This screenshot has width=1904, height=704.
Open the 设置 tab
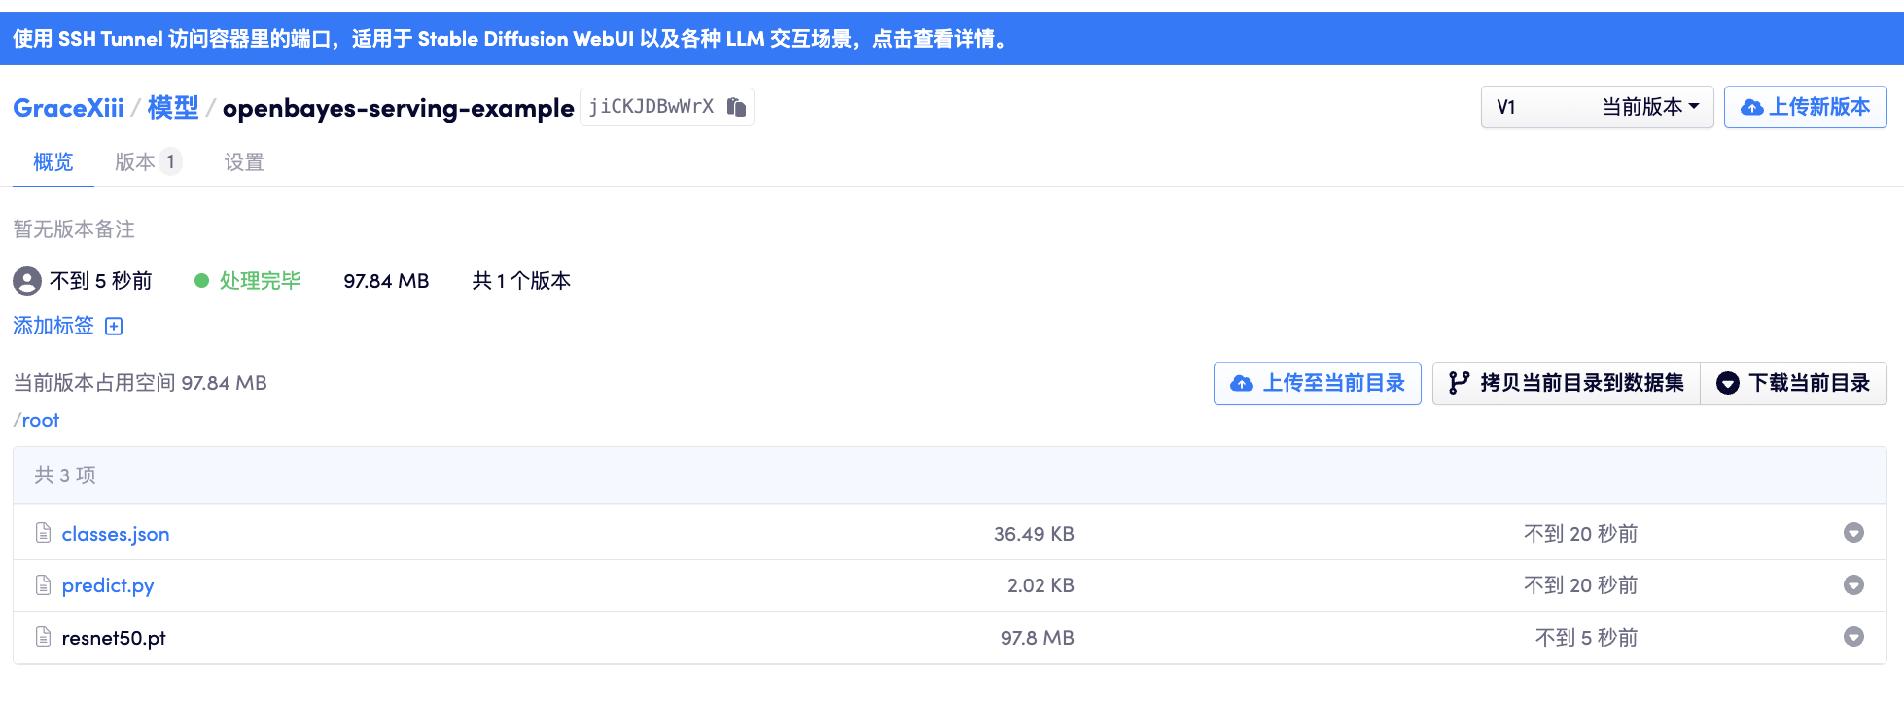[x=244, y=162]
